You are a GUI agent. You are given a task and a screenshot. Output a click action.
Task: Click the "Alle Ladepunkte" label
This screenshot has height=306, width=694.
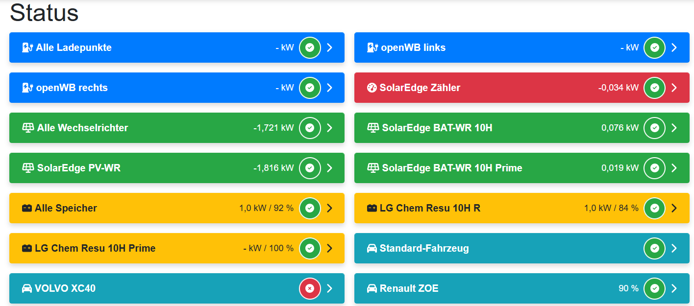74,47
